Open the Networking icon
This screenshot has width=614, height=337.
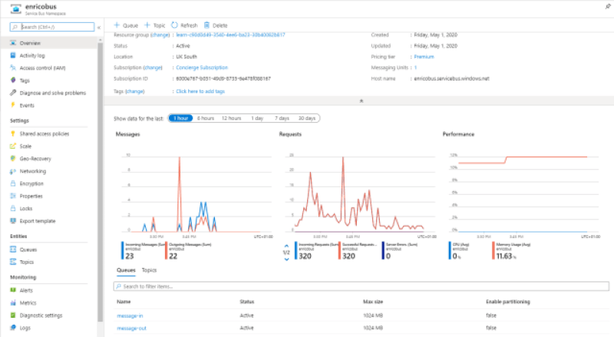13,171
